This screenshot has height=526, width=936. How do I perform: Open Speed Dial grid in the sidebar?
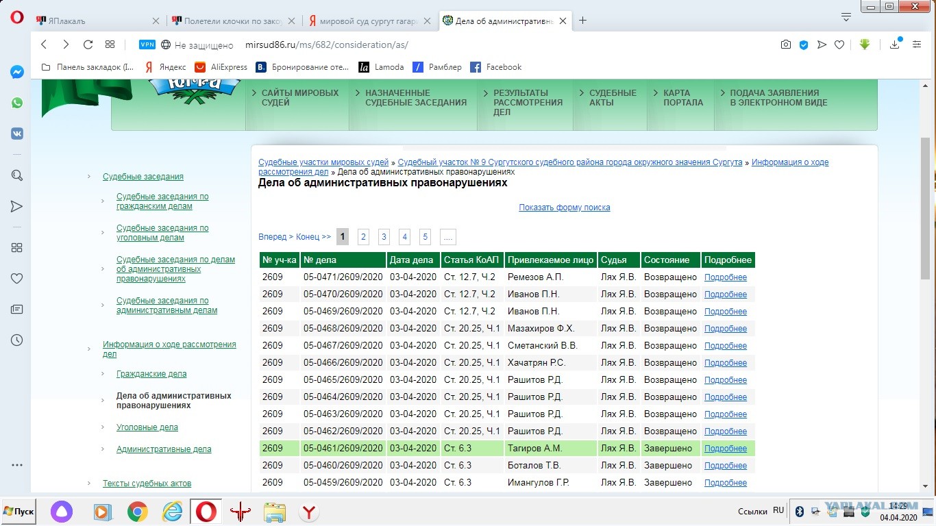(x=17, y=247)
